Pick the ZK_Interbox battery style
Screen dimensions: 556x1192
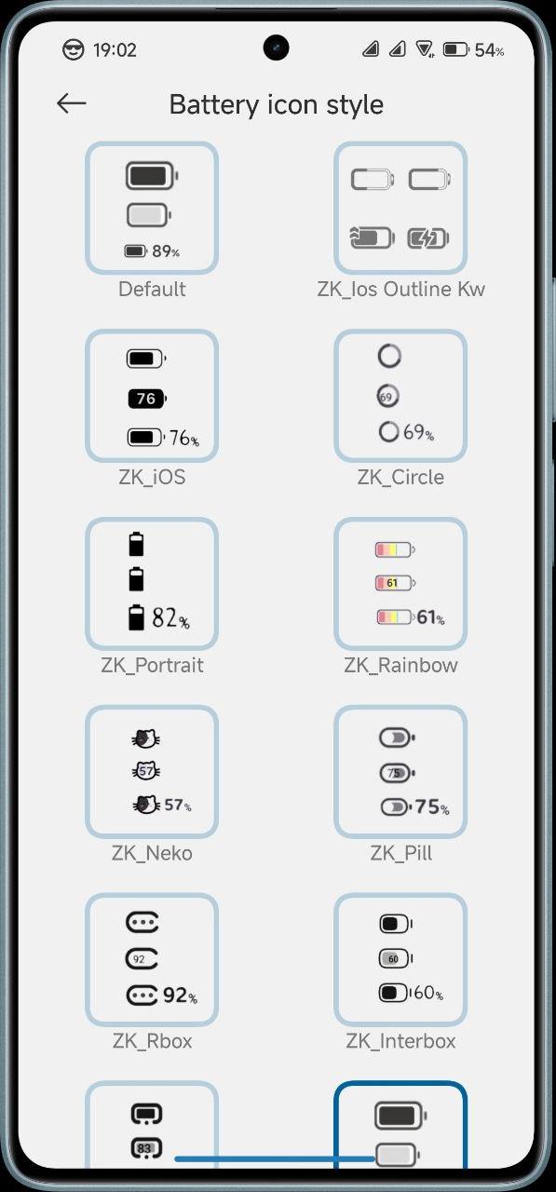tap(400, 960)
